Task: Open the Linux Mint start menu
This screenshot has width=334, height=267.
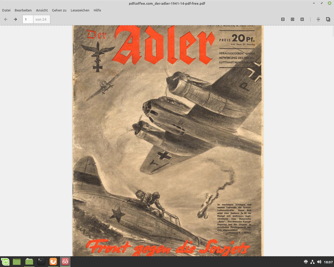Action: [5, 262]
